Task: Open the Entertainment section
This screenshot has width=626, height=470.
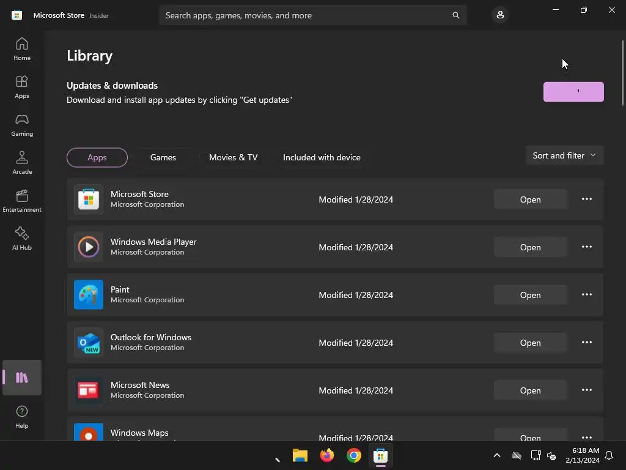Action: [22, 201]
